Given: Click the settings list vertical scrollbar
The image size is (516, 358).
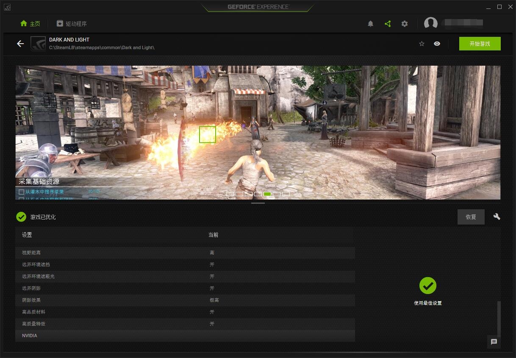Looking at the screenshot, I should click(x=499, y=318).
